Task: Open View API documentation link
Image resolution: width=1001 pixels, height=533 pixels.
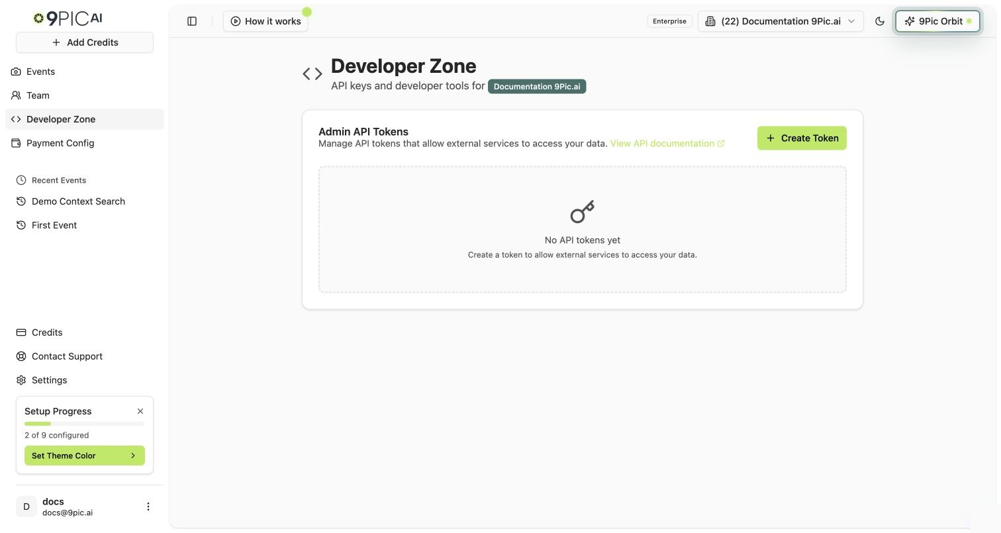Action: (x=667, y=143)
